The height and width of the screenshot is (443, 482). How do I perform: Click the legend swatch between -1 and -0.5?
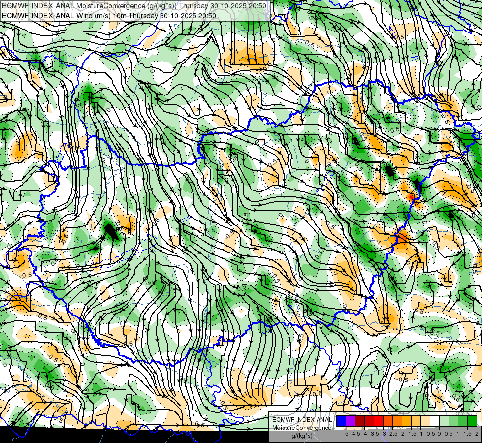click(425, 421)
